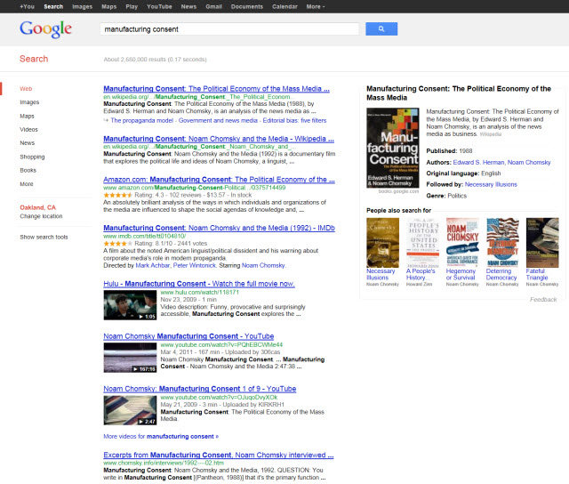The image size is (569, 484).
Task: Click the Necessary Illusions book cover
Action: [x=382, y=243]
